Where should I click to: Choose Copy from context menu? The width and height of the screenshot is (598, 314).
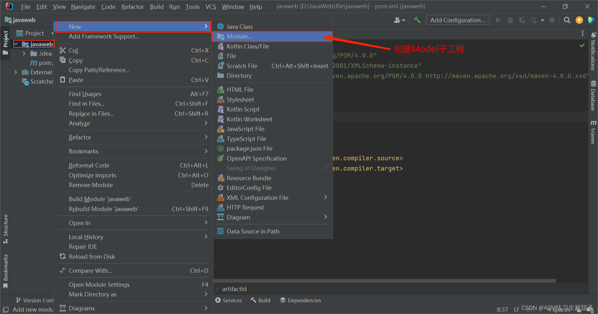click(134, 60)
